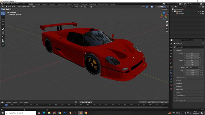The image size is (205, 115).
Task: Select the Add Cube tool
Action: tap(3, 45)
